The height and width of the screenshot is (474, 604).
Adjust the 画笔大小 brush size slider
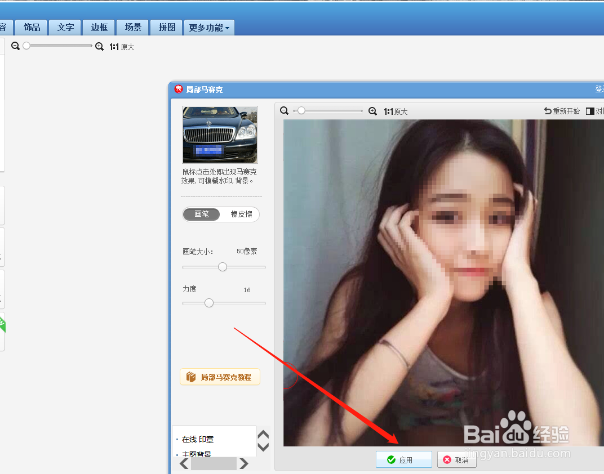click(223, 267)
